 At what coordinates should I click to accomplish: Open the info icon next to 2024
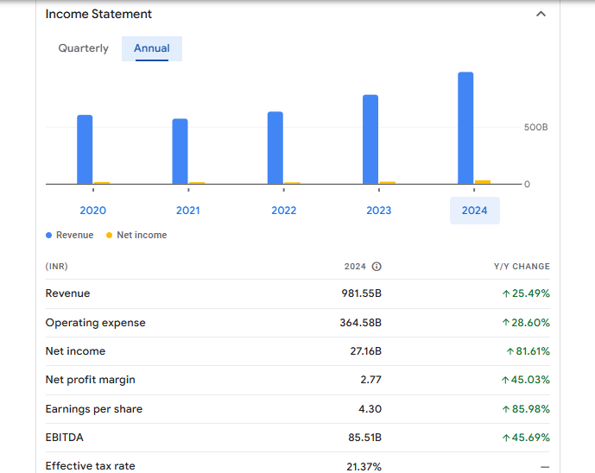pos(377,267)
